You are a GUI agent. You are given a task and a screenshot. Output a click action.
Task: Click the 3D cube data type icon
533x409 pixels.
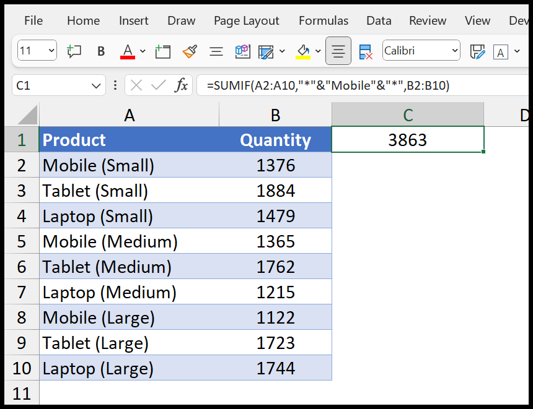[243, 51]
